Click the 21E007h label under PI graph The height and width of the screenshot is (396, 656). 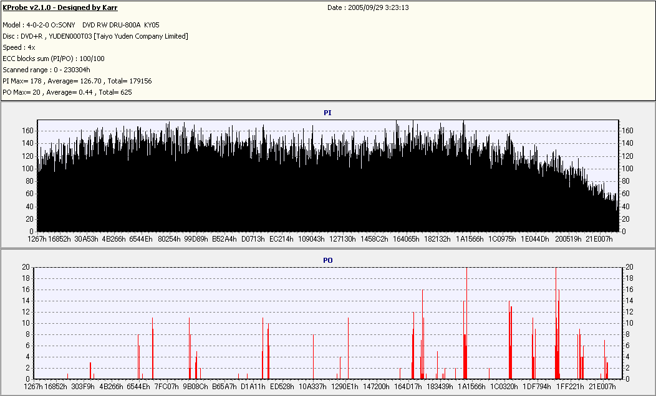599,239
